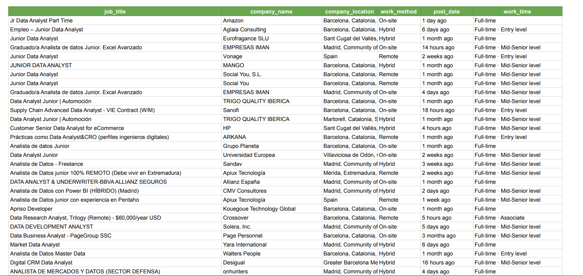Select the 'Analista de Datos Master Data' cell
The image size is (583, 276).
(115, 254)
